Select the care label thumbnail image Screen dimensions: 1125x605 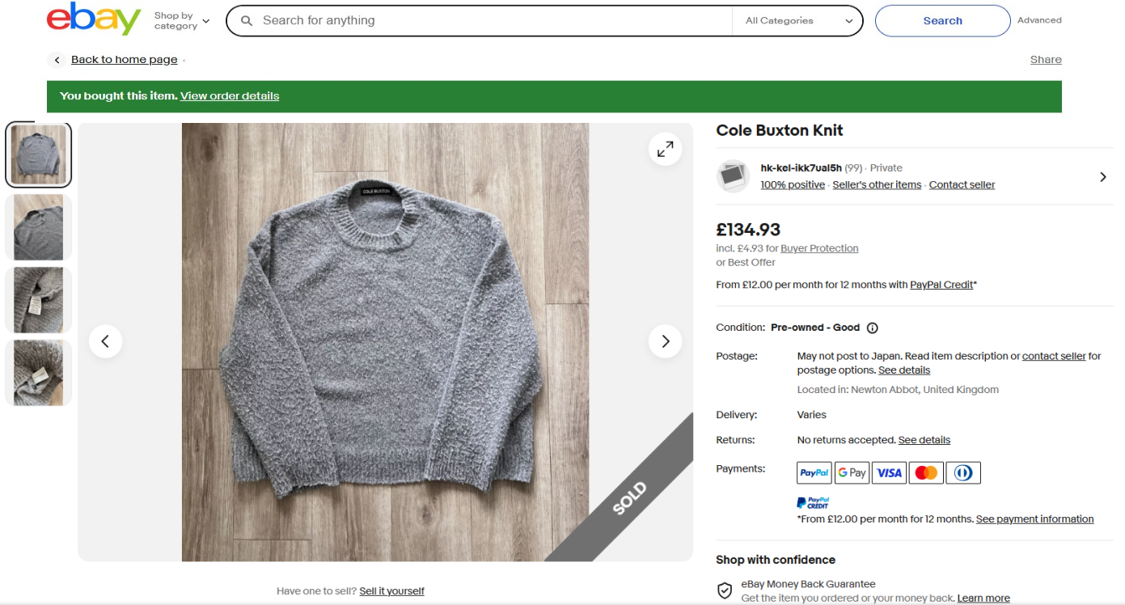(x=38, y=300)
